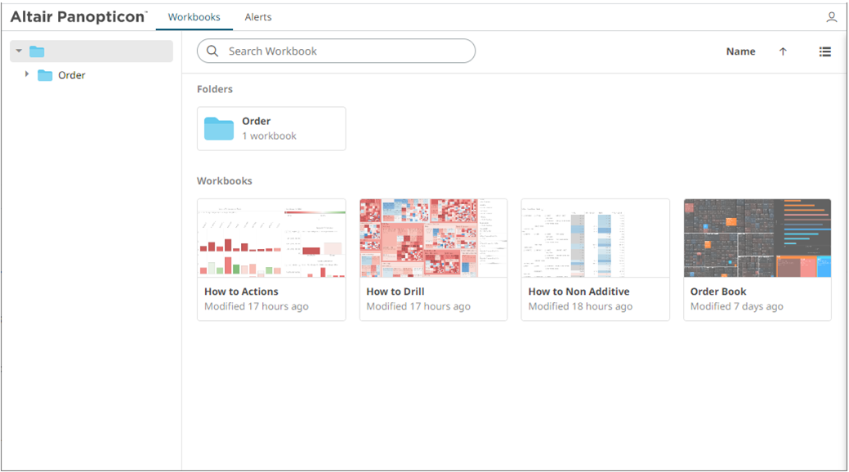Select Order label in the folder tree
The height and width of the screenshot is (472, 849).
click(72, 75)
